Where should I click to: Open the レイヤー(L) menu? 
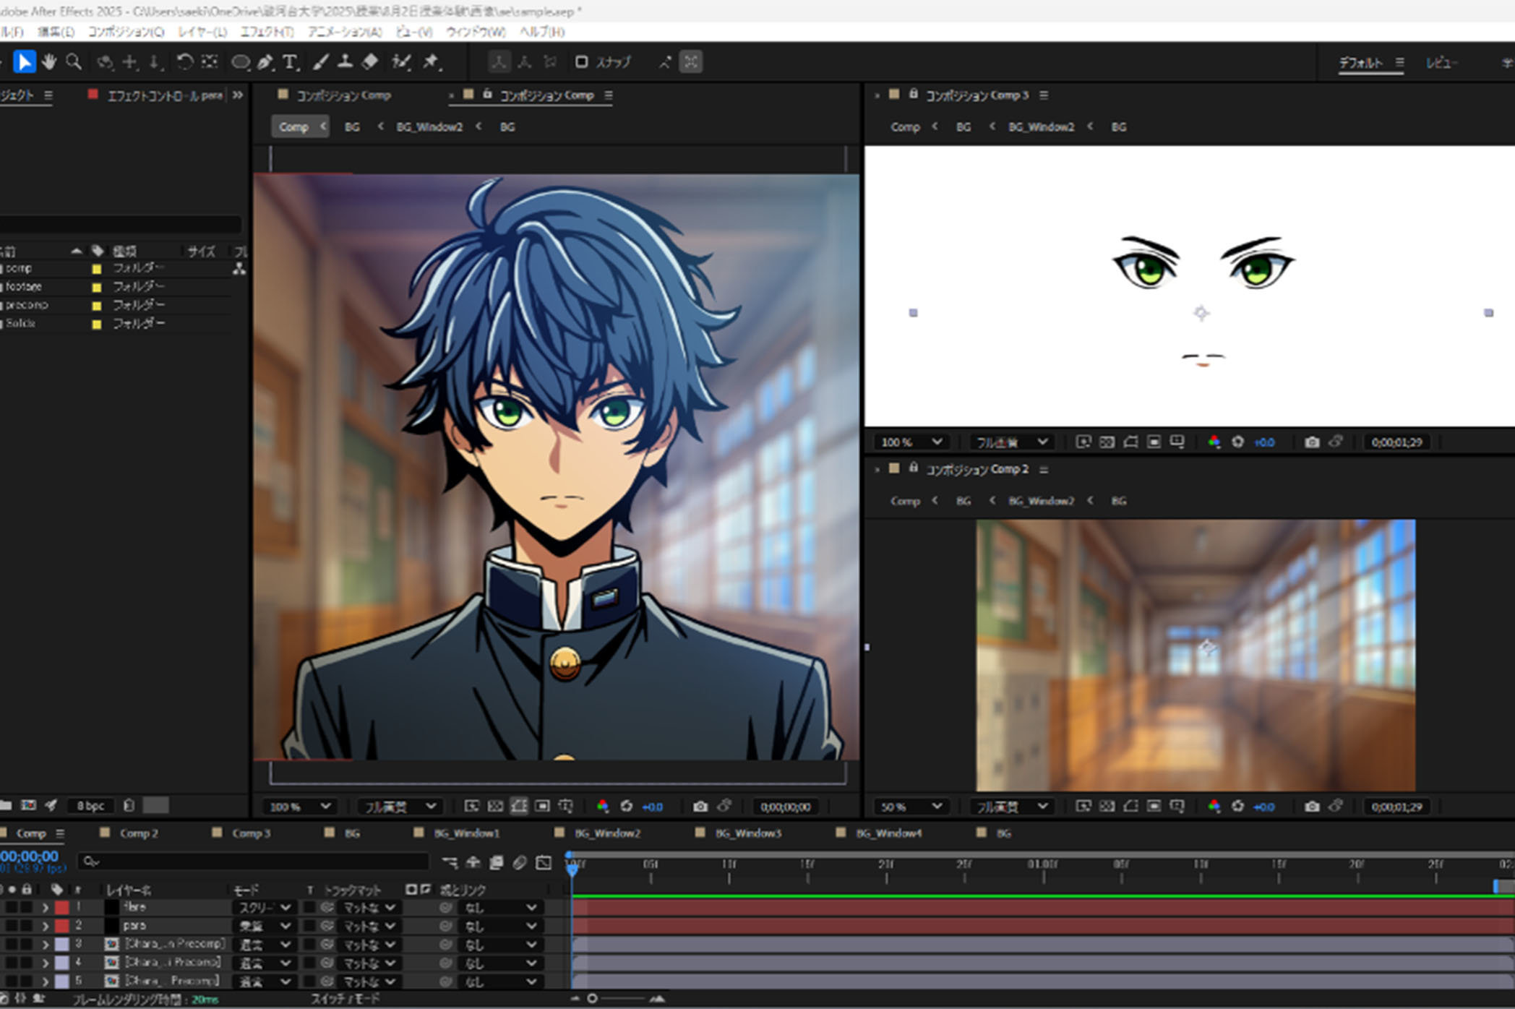pos(202,32)
